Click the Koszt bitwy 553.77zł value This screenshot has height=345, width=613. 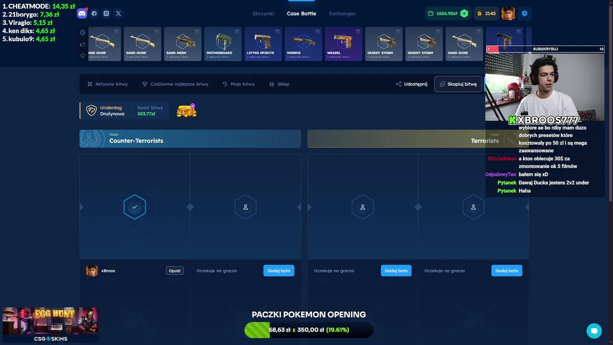[146, 114]
